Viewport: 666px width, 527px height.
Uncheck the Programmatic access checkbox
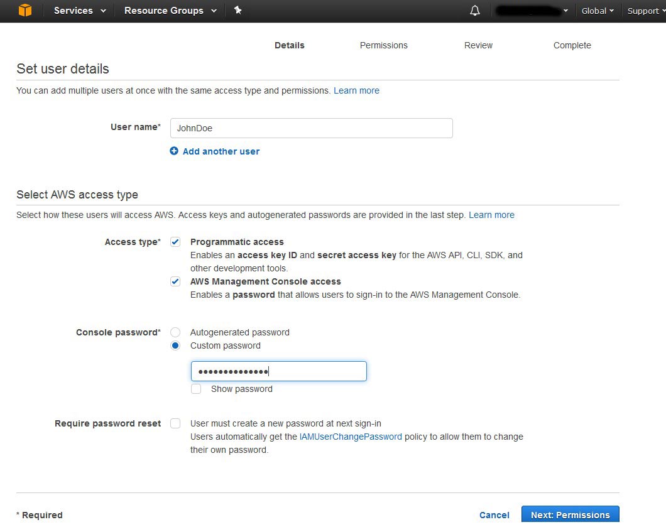(x=175, y=242)
